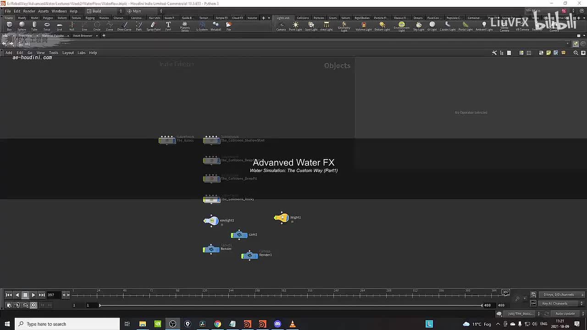Jump to the first frame
Screen dimensions: 587x330
point(9,295)
